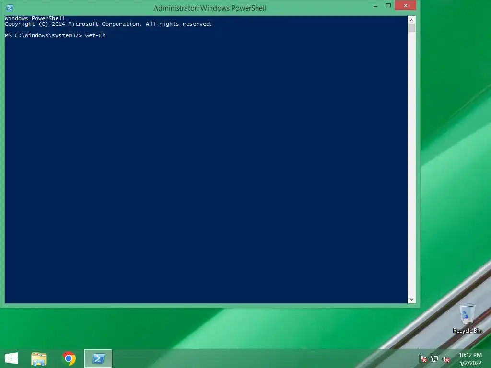491x368 pixels.
Task: Click the muted speaker volume tray icon
Action: tap(445, 359)
